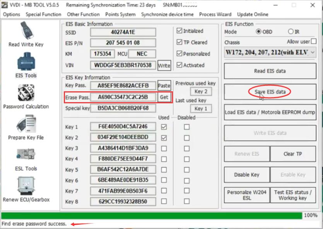Image resolution: width=323 pixels, height=229 pixels.
Task: Click the Previous used key field Key 2
Action: coord(201,91)
